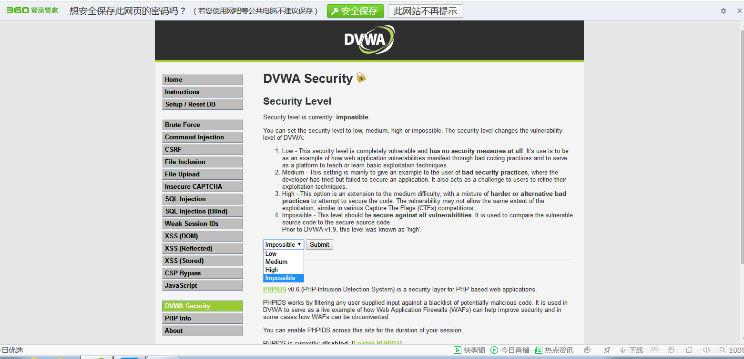Open the XSS (Stored) module

pyautogui.click(x=203, y=261)
